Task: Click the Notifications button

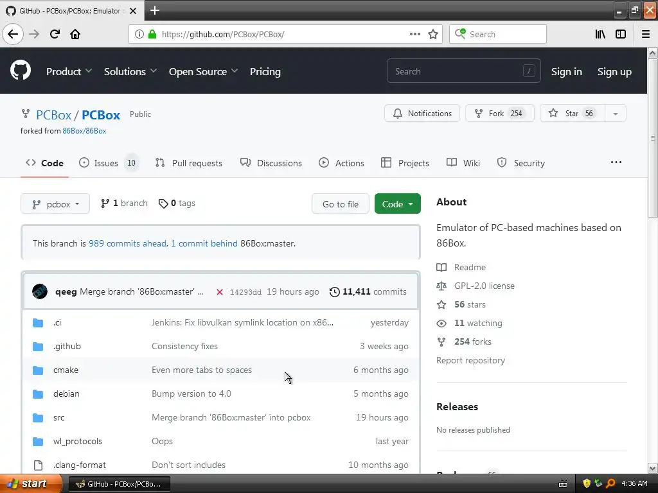Action: 422,114
